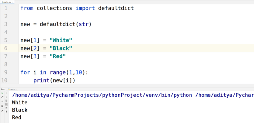The width and height of the screenshot is (254, 123).
Task: Click the "White" output line in console
Action: [x=20, y=102]
